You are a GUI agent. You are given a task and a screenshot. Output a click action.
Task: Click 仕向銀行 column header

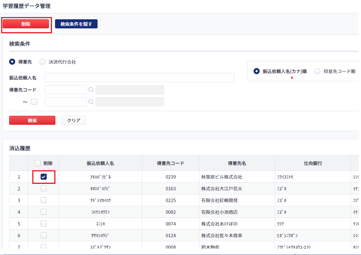313,163
